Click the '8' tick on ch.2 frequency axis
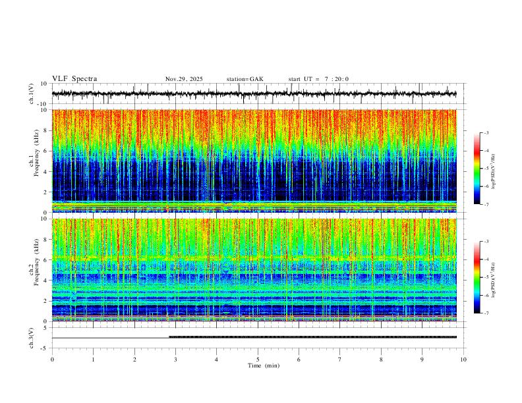The width and height of the screenshot is (522, 403). [x=45, y=240]
